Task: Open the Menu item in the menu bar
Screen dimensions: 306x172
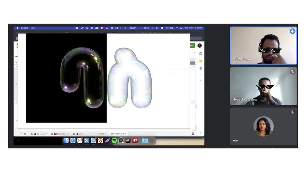Action: click(x=33, y=28)
